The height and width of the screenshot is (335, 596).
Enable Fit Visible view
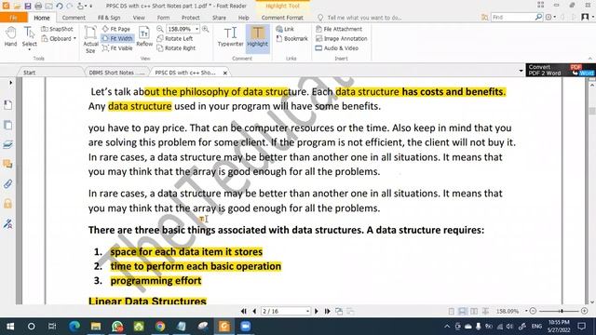pyautogui.click(x=117, y=48)
